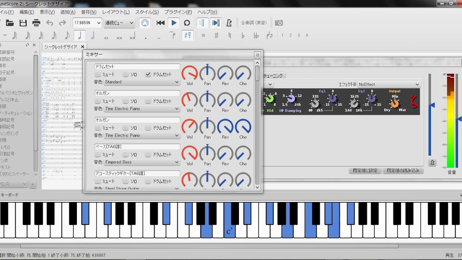Open the 連続ビュー view mode dropdown
462x260 pixels.
click(119, 23)
